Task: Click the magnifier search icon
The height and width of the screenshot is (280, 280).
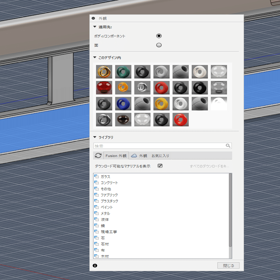Action: 228,146
